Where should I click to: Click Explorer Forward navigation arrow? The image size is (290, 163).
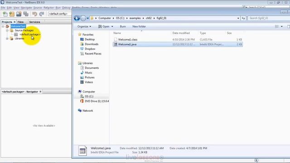pos(83,18)
